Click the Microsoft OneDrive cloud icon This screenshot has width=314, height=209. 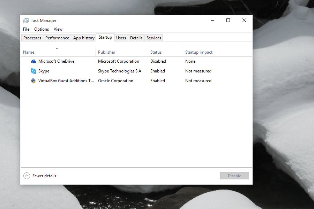tap(33, 61)
